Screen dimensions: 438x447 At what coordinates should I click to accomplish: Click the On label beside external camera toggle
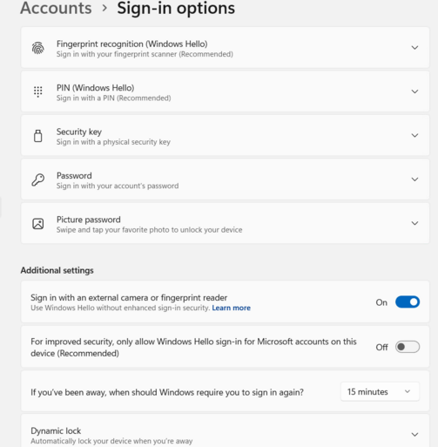[381, 302]
